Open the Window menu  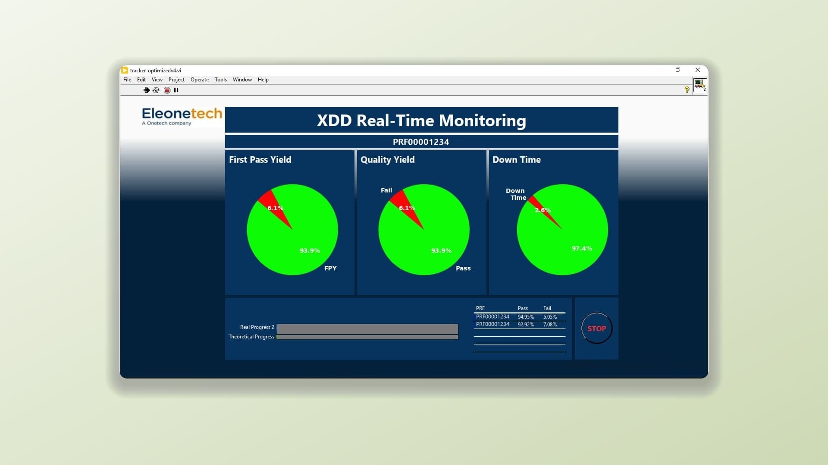pos(242,80)
